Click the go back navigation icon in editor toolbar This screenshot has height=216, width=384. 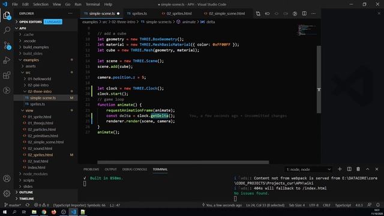[267, 14]
